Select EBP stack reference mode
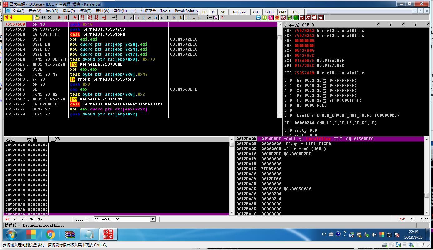The height and width of the screenshot is (250, 433). pos(413,219)
